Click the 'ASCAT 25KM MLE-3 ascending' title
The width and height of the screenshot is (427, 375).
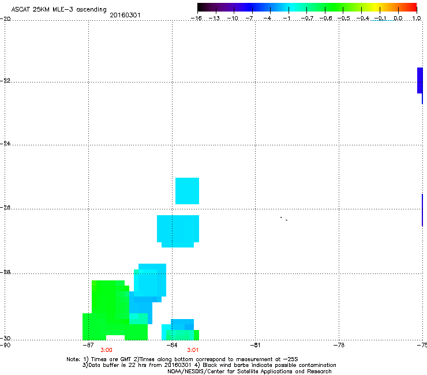[x=59, y=9]
